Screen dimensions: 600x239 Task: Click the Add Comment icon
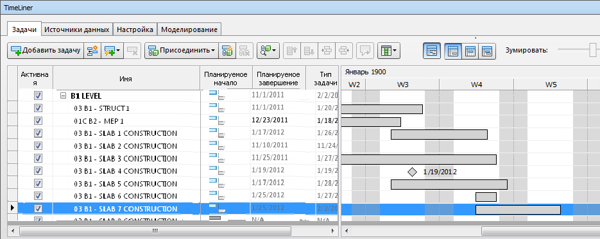click(x=365, y=51)
